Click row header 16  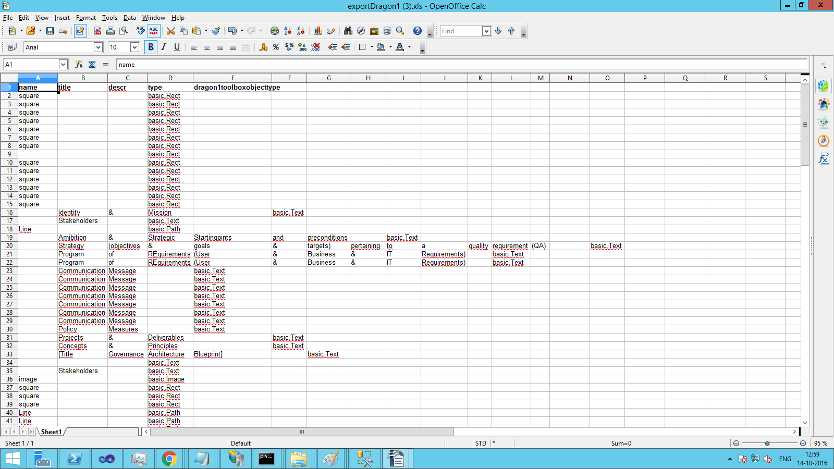click(x=9, y=213)
